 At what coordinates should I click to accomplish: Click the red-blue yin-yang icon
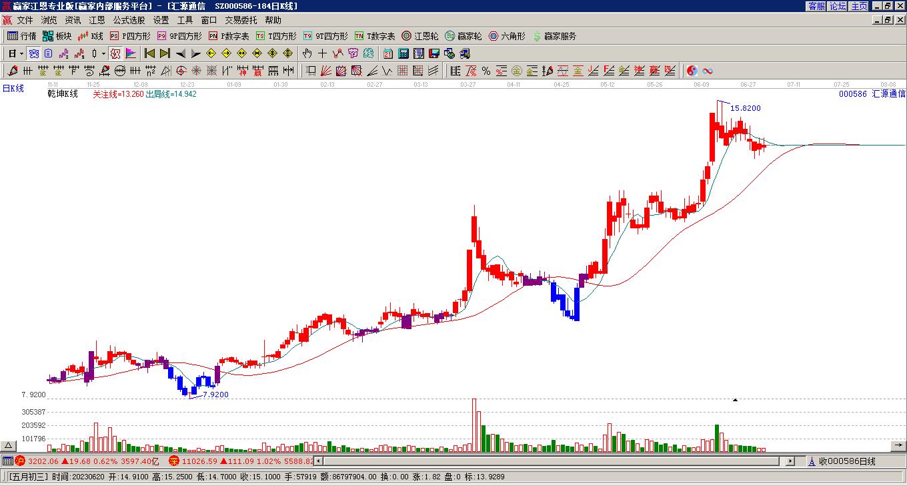692,71
